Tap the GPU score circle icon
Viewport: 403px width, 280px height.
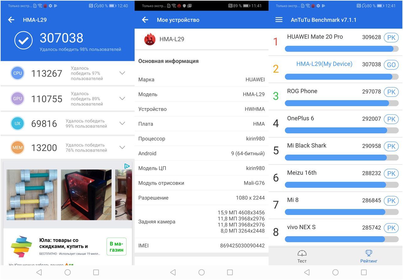coord(18,99)
